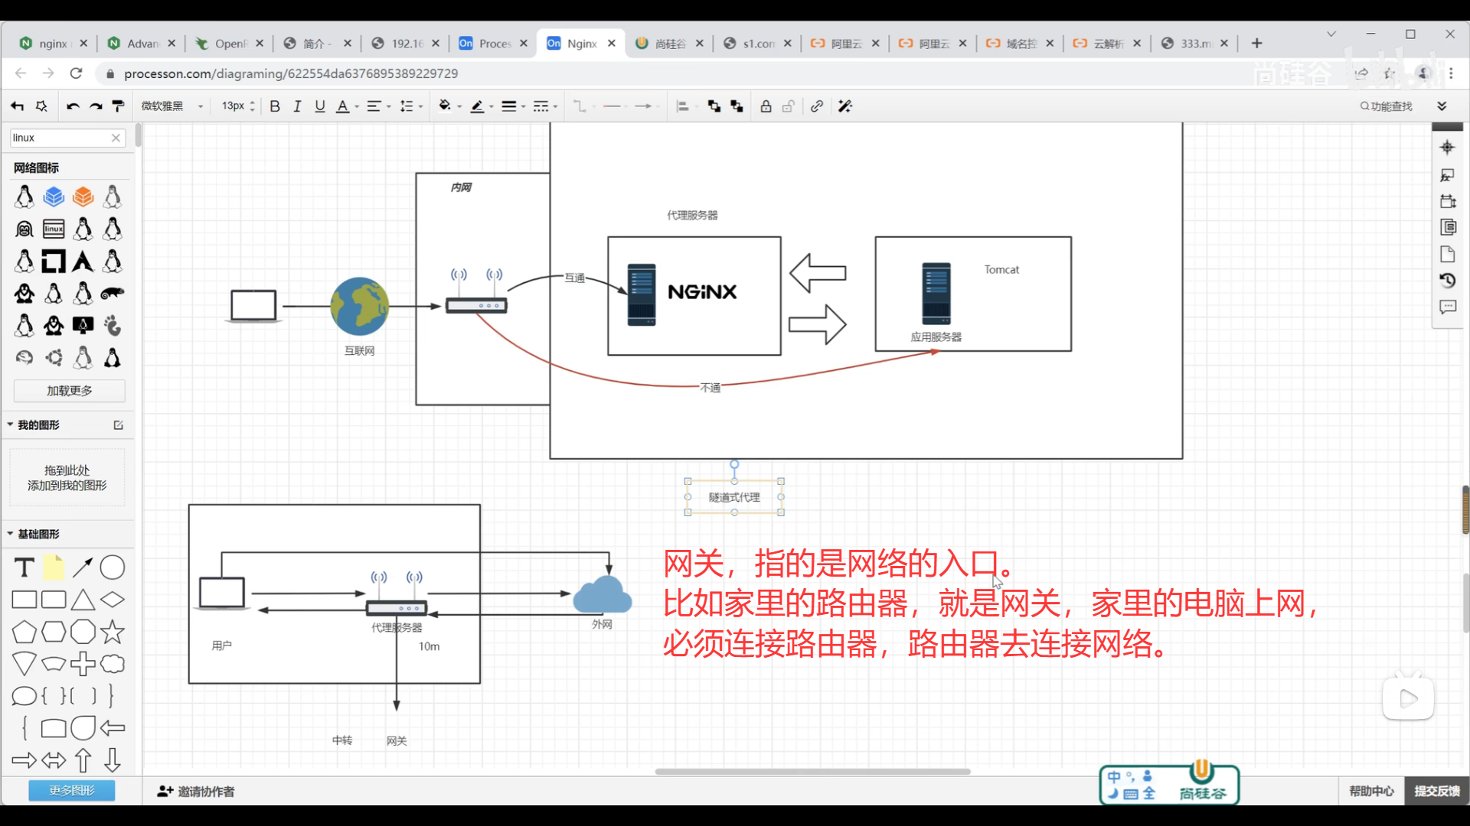
Task: Click the comment bubble icon in right panel
Action: click(x=1447, y=307)
